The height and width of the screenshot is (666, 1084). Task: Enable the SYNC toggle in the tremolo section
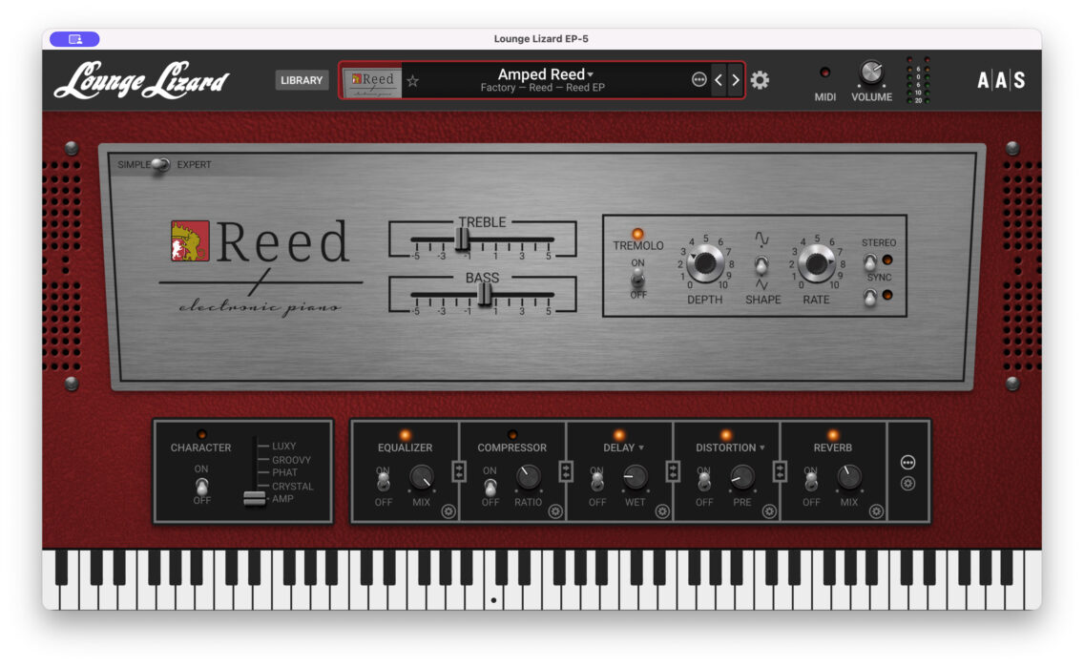pyautogui.click(x=868, y=299)
